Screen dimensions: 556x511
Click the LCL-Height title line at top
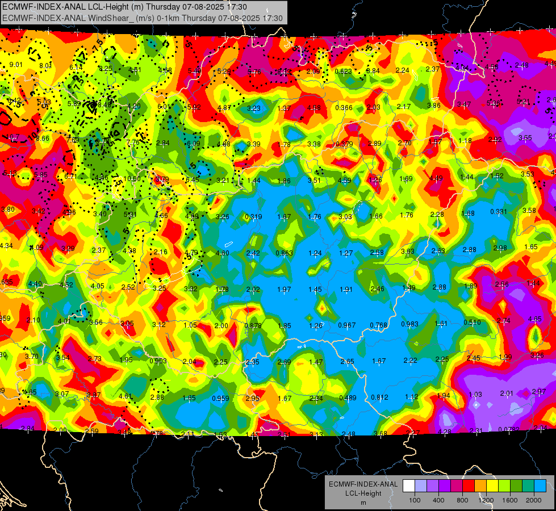[124, 7]
